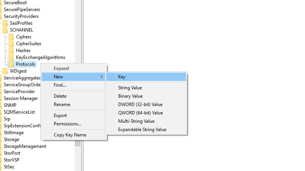Create a new Multi-String Value
305x171 pixels.
pos(146,121)
